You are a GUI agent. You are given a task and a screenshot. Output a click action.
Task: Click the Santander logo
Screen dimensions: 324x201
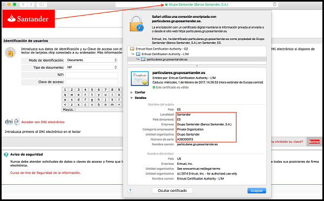coord(29,19)
